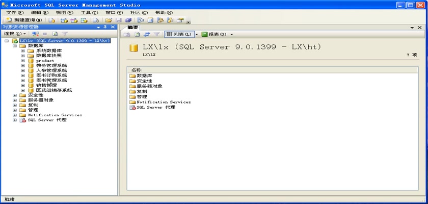The width and height of the screenshot is (428, 204).
Task: Select SQL Server 代理 in the tree
Action: [47, 120]
